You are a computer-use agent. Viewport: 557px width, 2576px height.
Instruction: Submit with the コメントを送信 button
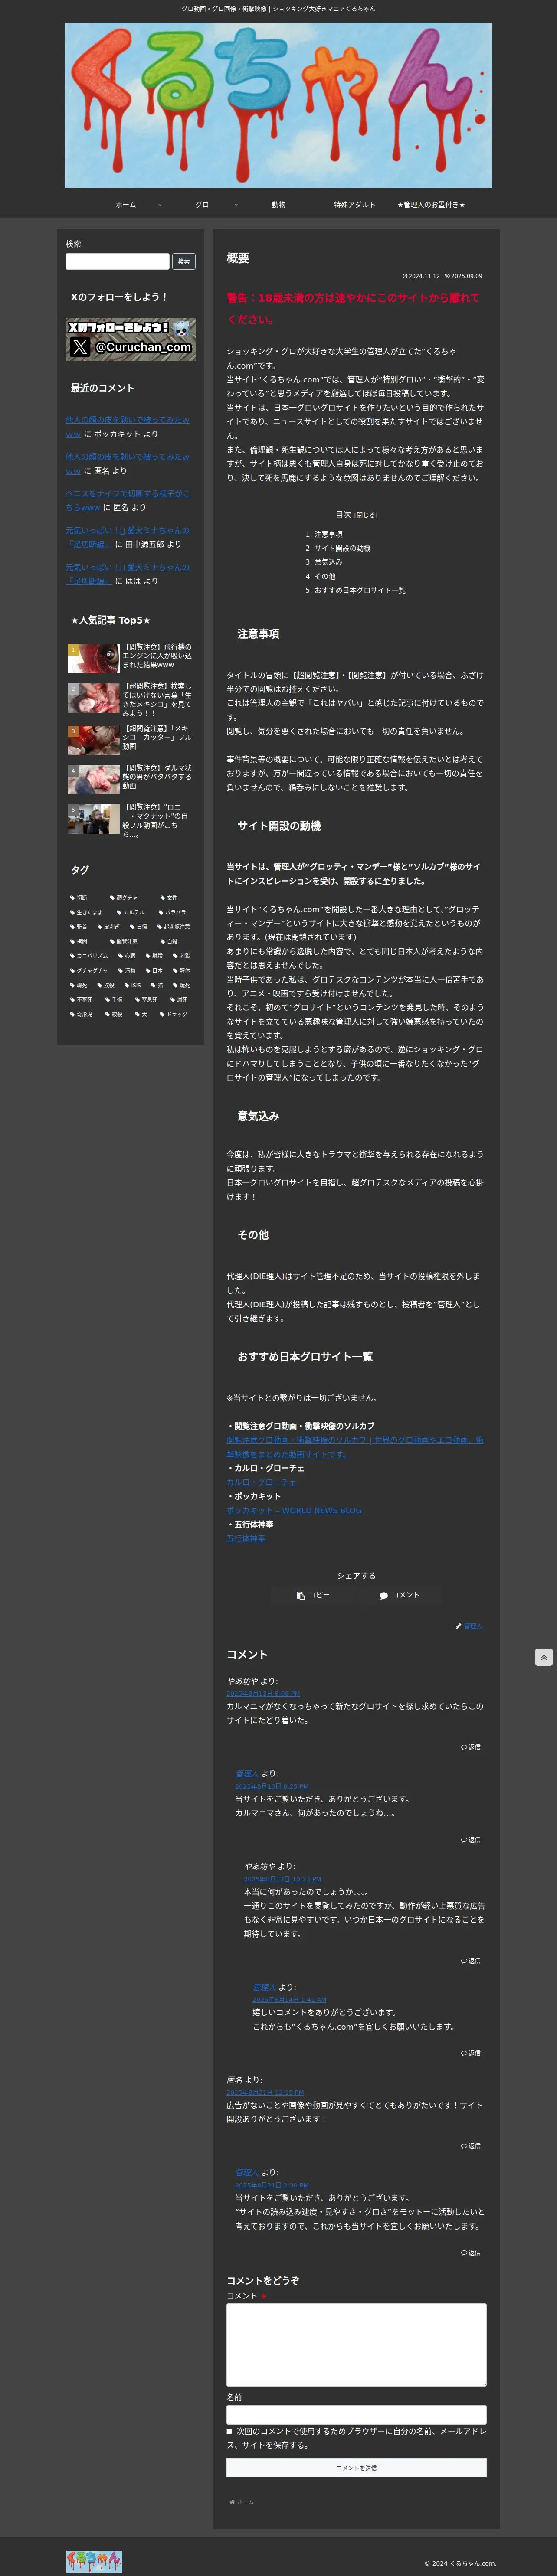[x=356, y=2468]
